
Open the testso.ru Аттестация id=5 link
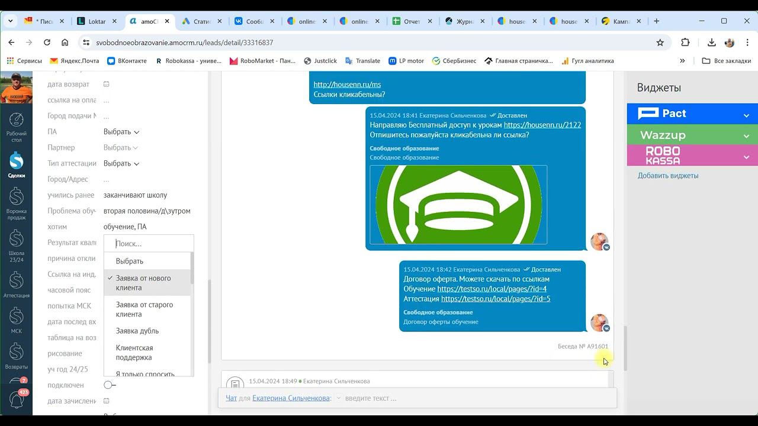[496, 299]
